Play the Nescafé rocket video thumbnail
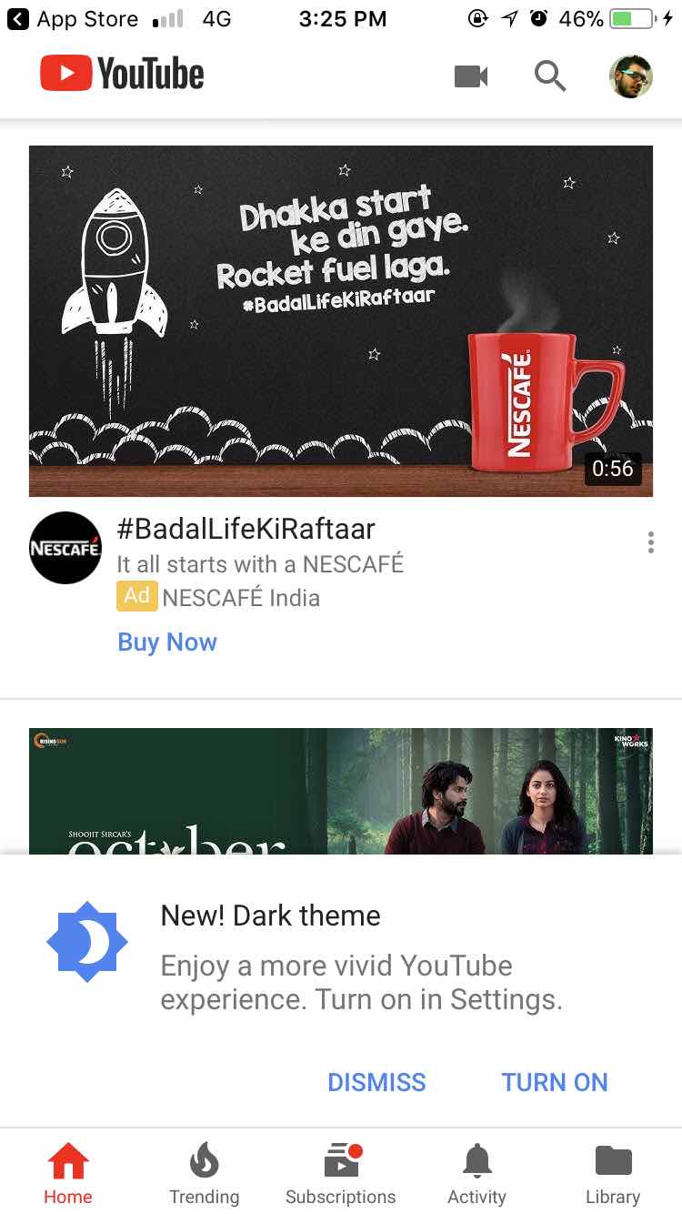This screenshot has width=682, height=1214. coord(341,321)
